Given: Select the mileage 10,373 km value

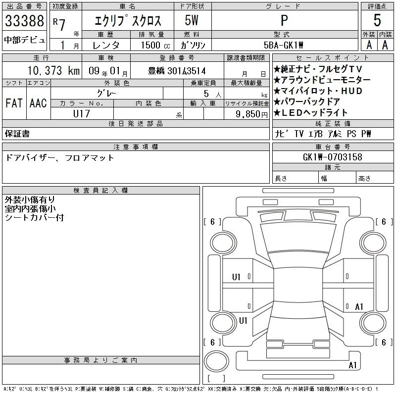Looking at the screenshot, I should coord(42,71).
